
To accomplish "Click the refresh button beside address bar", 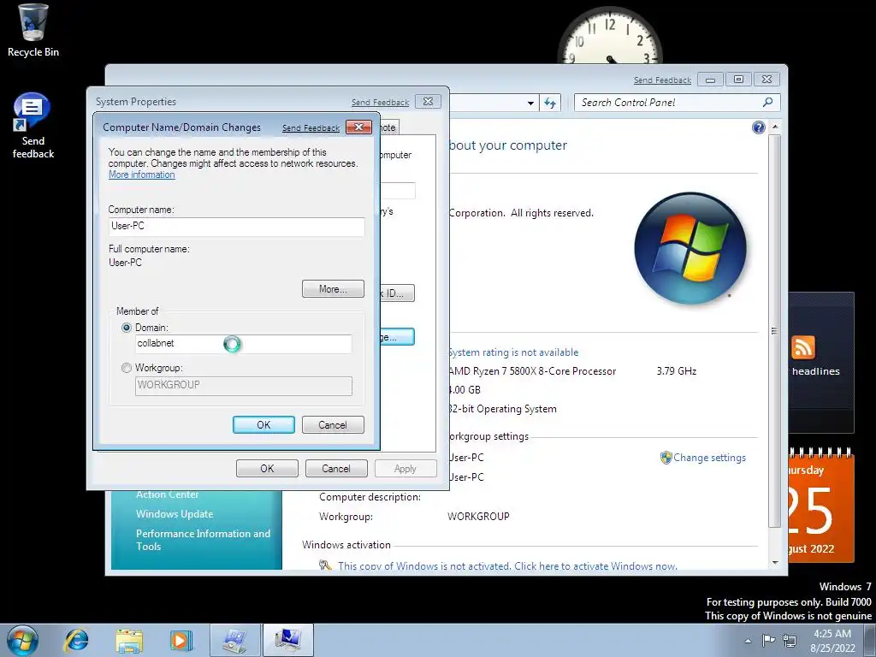I will [550, 103].
